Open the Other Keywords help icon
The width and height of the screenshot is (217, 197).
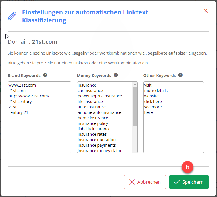180,75
